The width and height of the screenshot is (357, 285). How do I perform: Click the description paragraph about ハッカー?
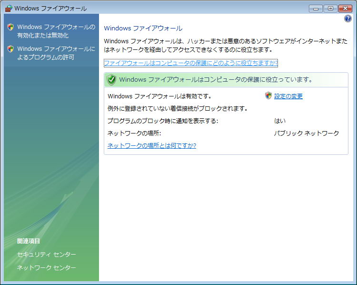tap(226, 46)
